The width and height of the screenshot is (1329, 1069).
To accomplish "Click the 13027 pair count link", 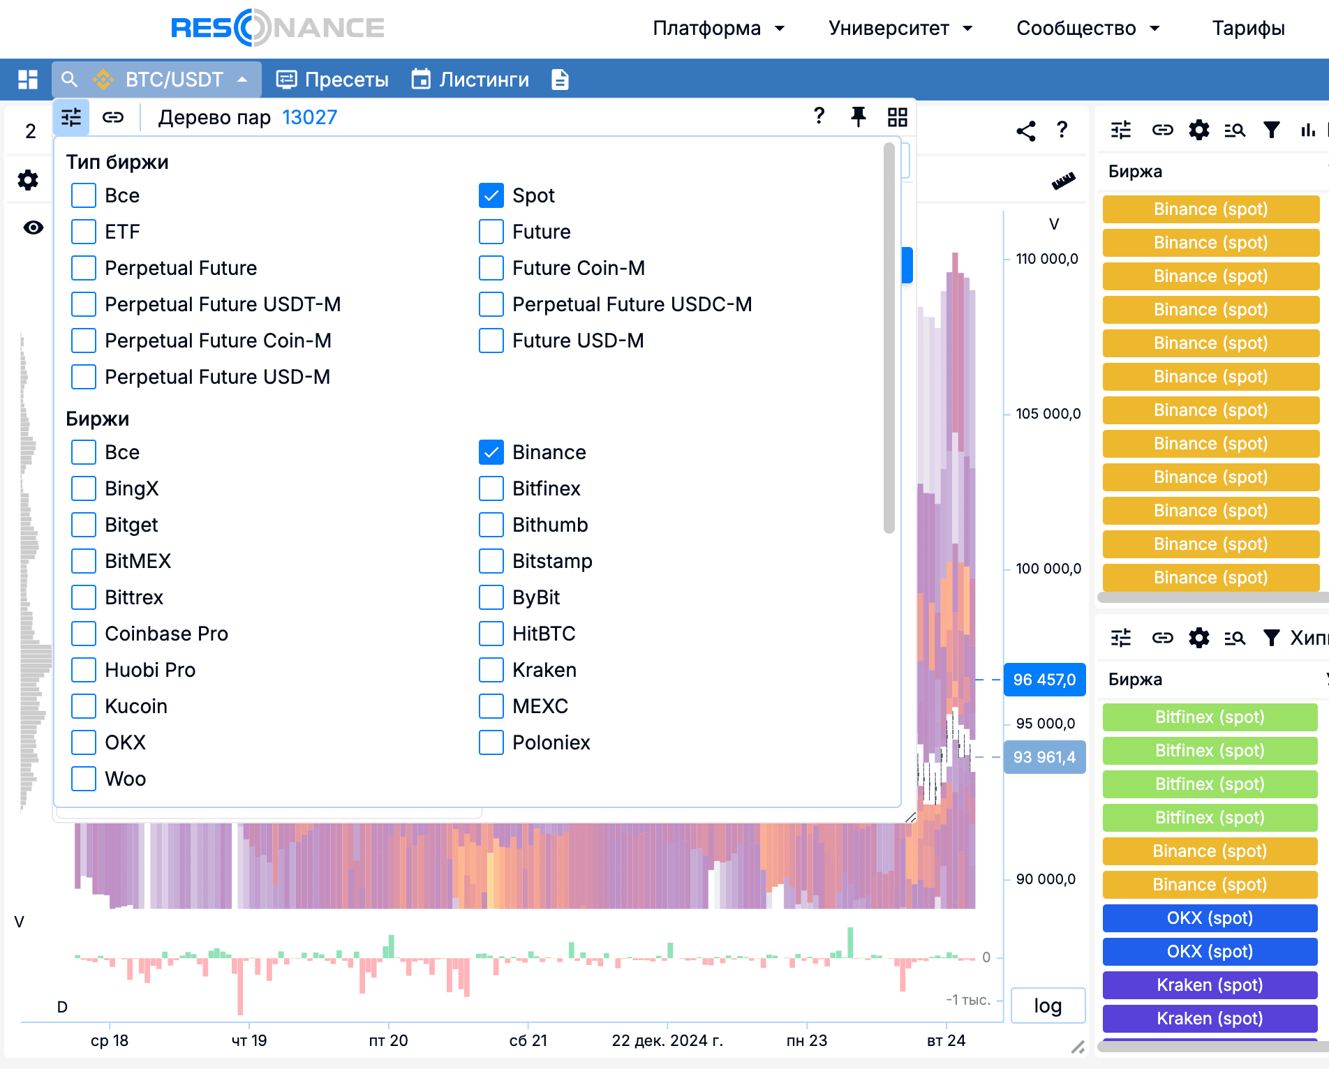I will click(x=309, y=117).
